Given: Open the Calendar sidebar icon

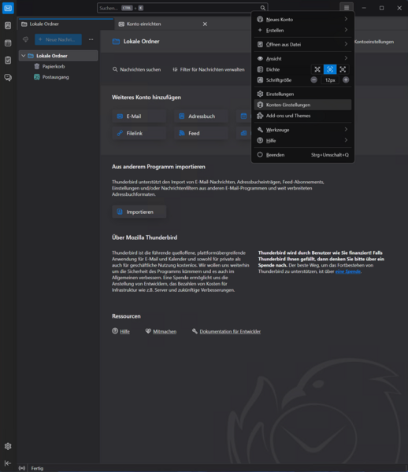Looking at the screenshot, I should 8,43.
